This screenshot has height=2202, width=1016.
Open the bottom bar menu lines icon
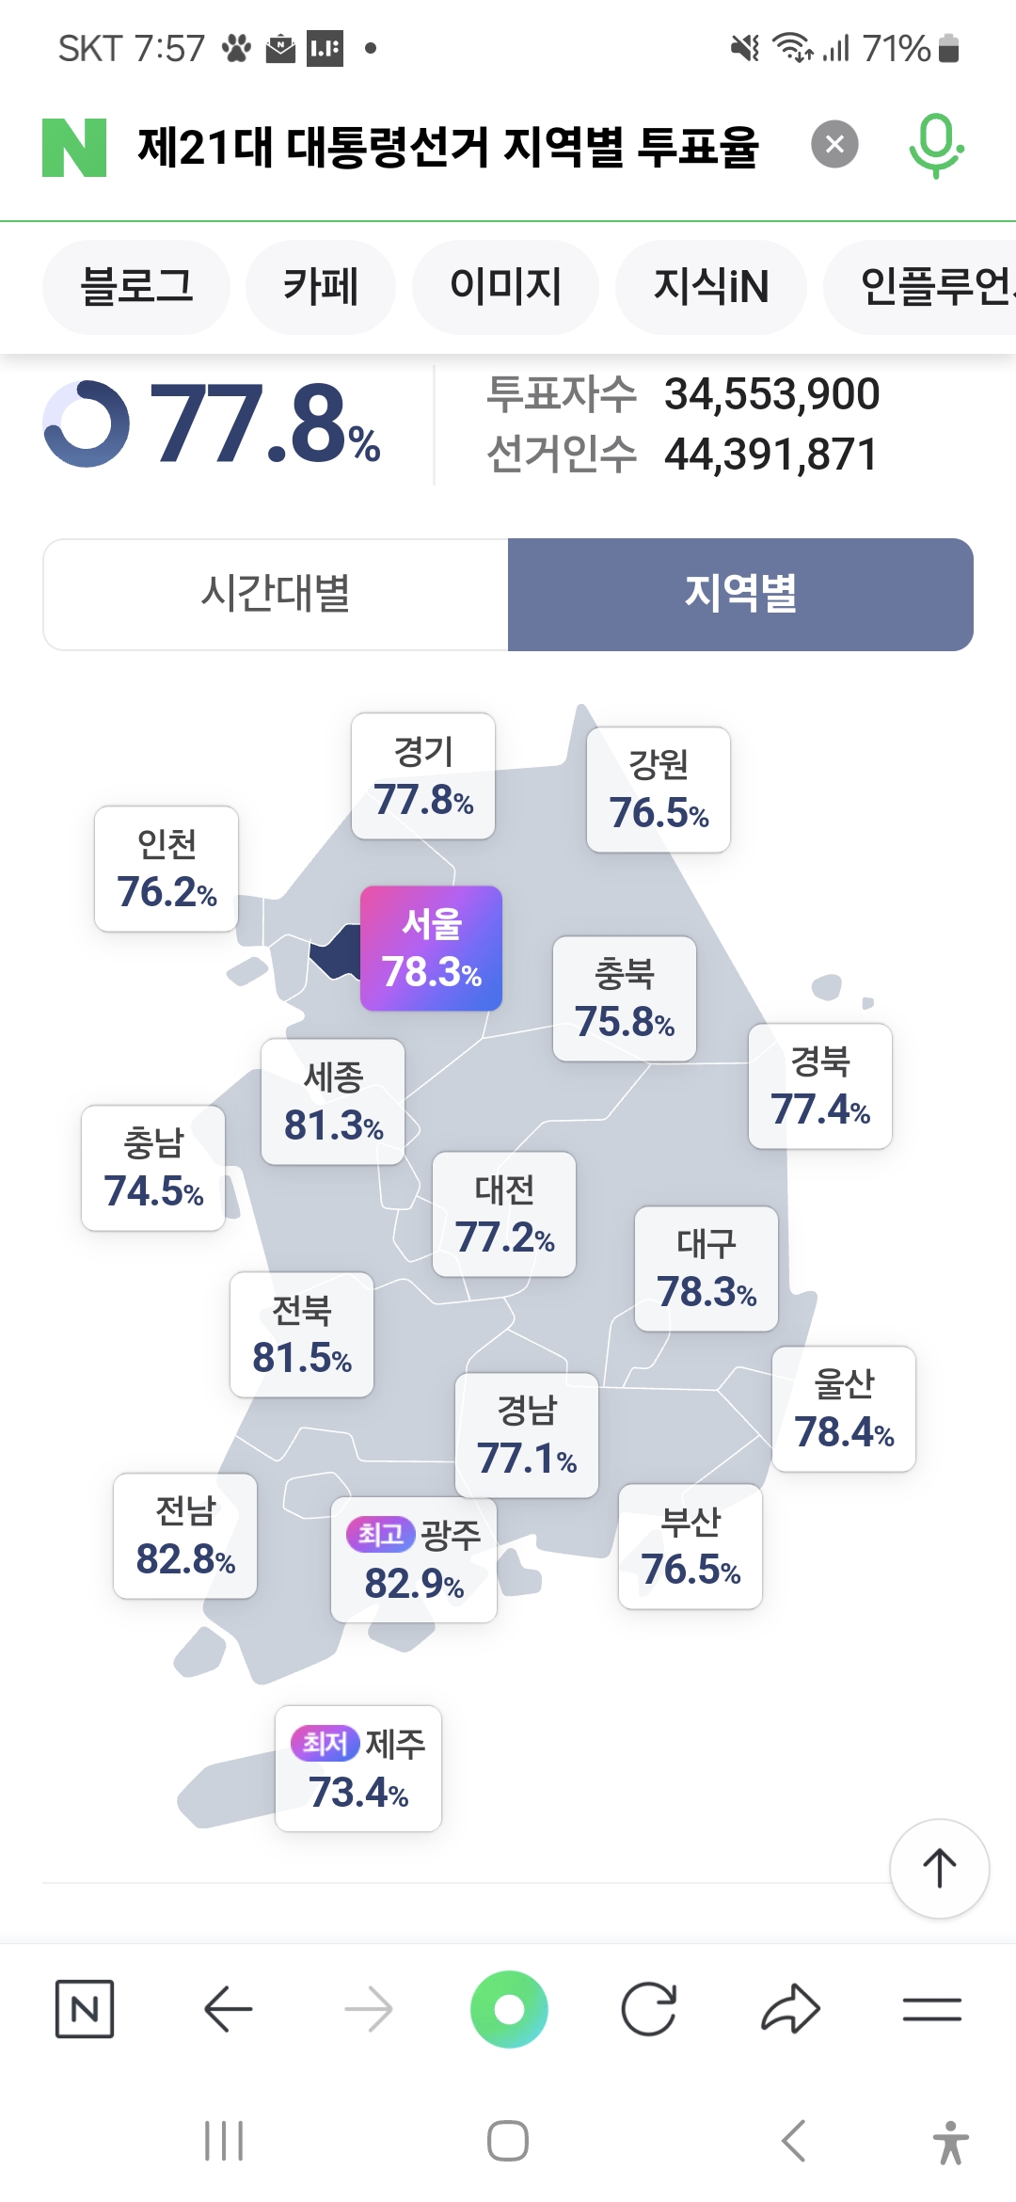point(931,2009)
